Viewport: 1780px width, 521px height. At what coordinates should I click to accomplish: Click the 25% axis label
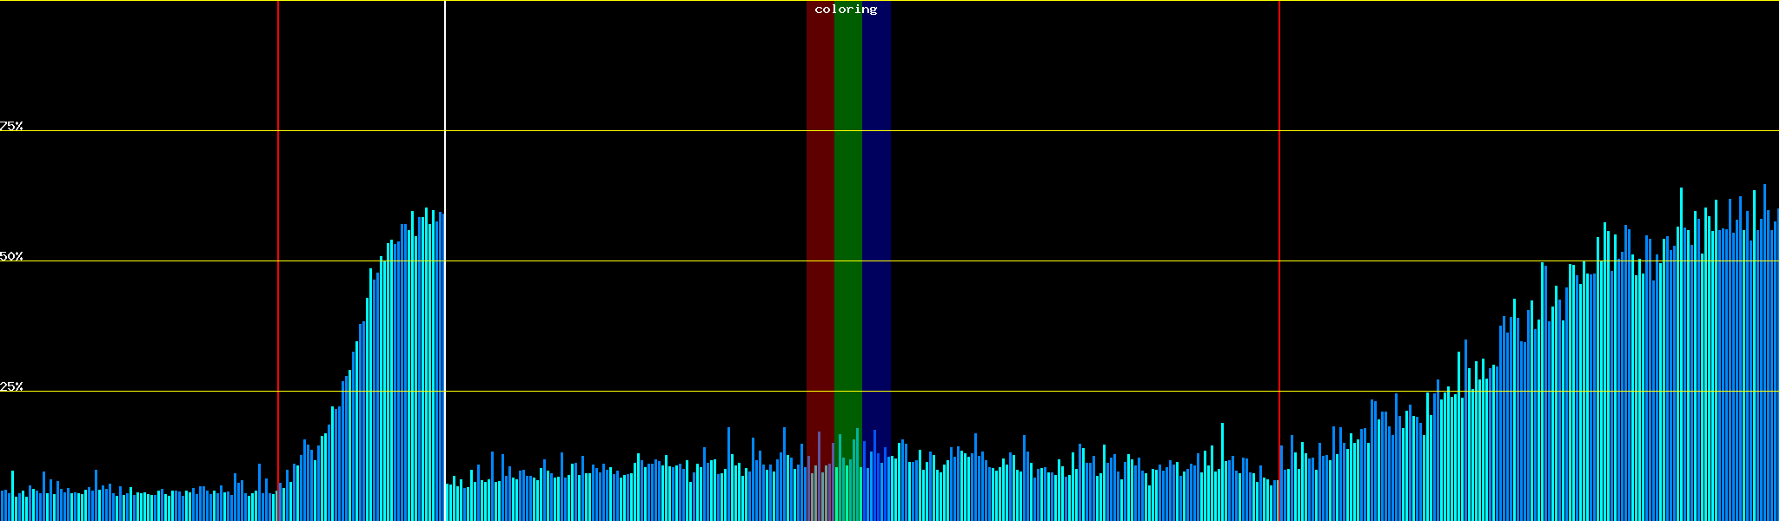[x=11, y=386]
